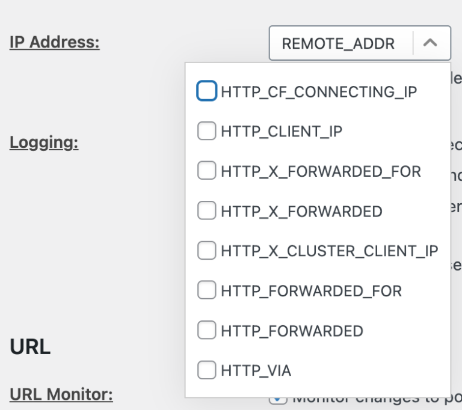Screen dimensions: 462x410
Task: Choose the HTTP_X_FORWARDED_FOR option text
Action: coord(321,172)
